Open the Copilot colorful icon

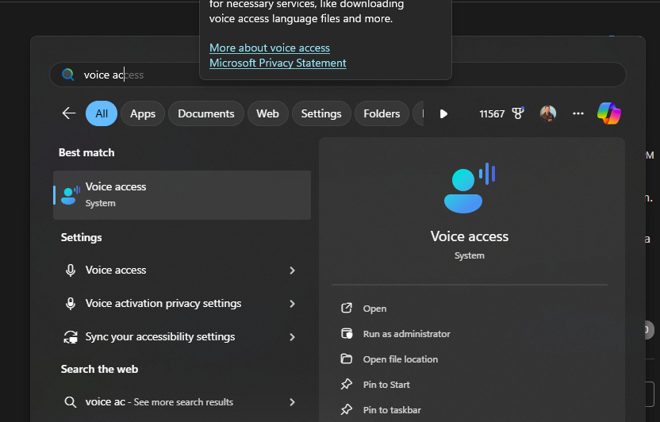608,113
